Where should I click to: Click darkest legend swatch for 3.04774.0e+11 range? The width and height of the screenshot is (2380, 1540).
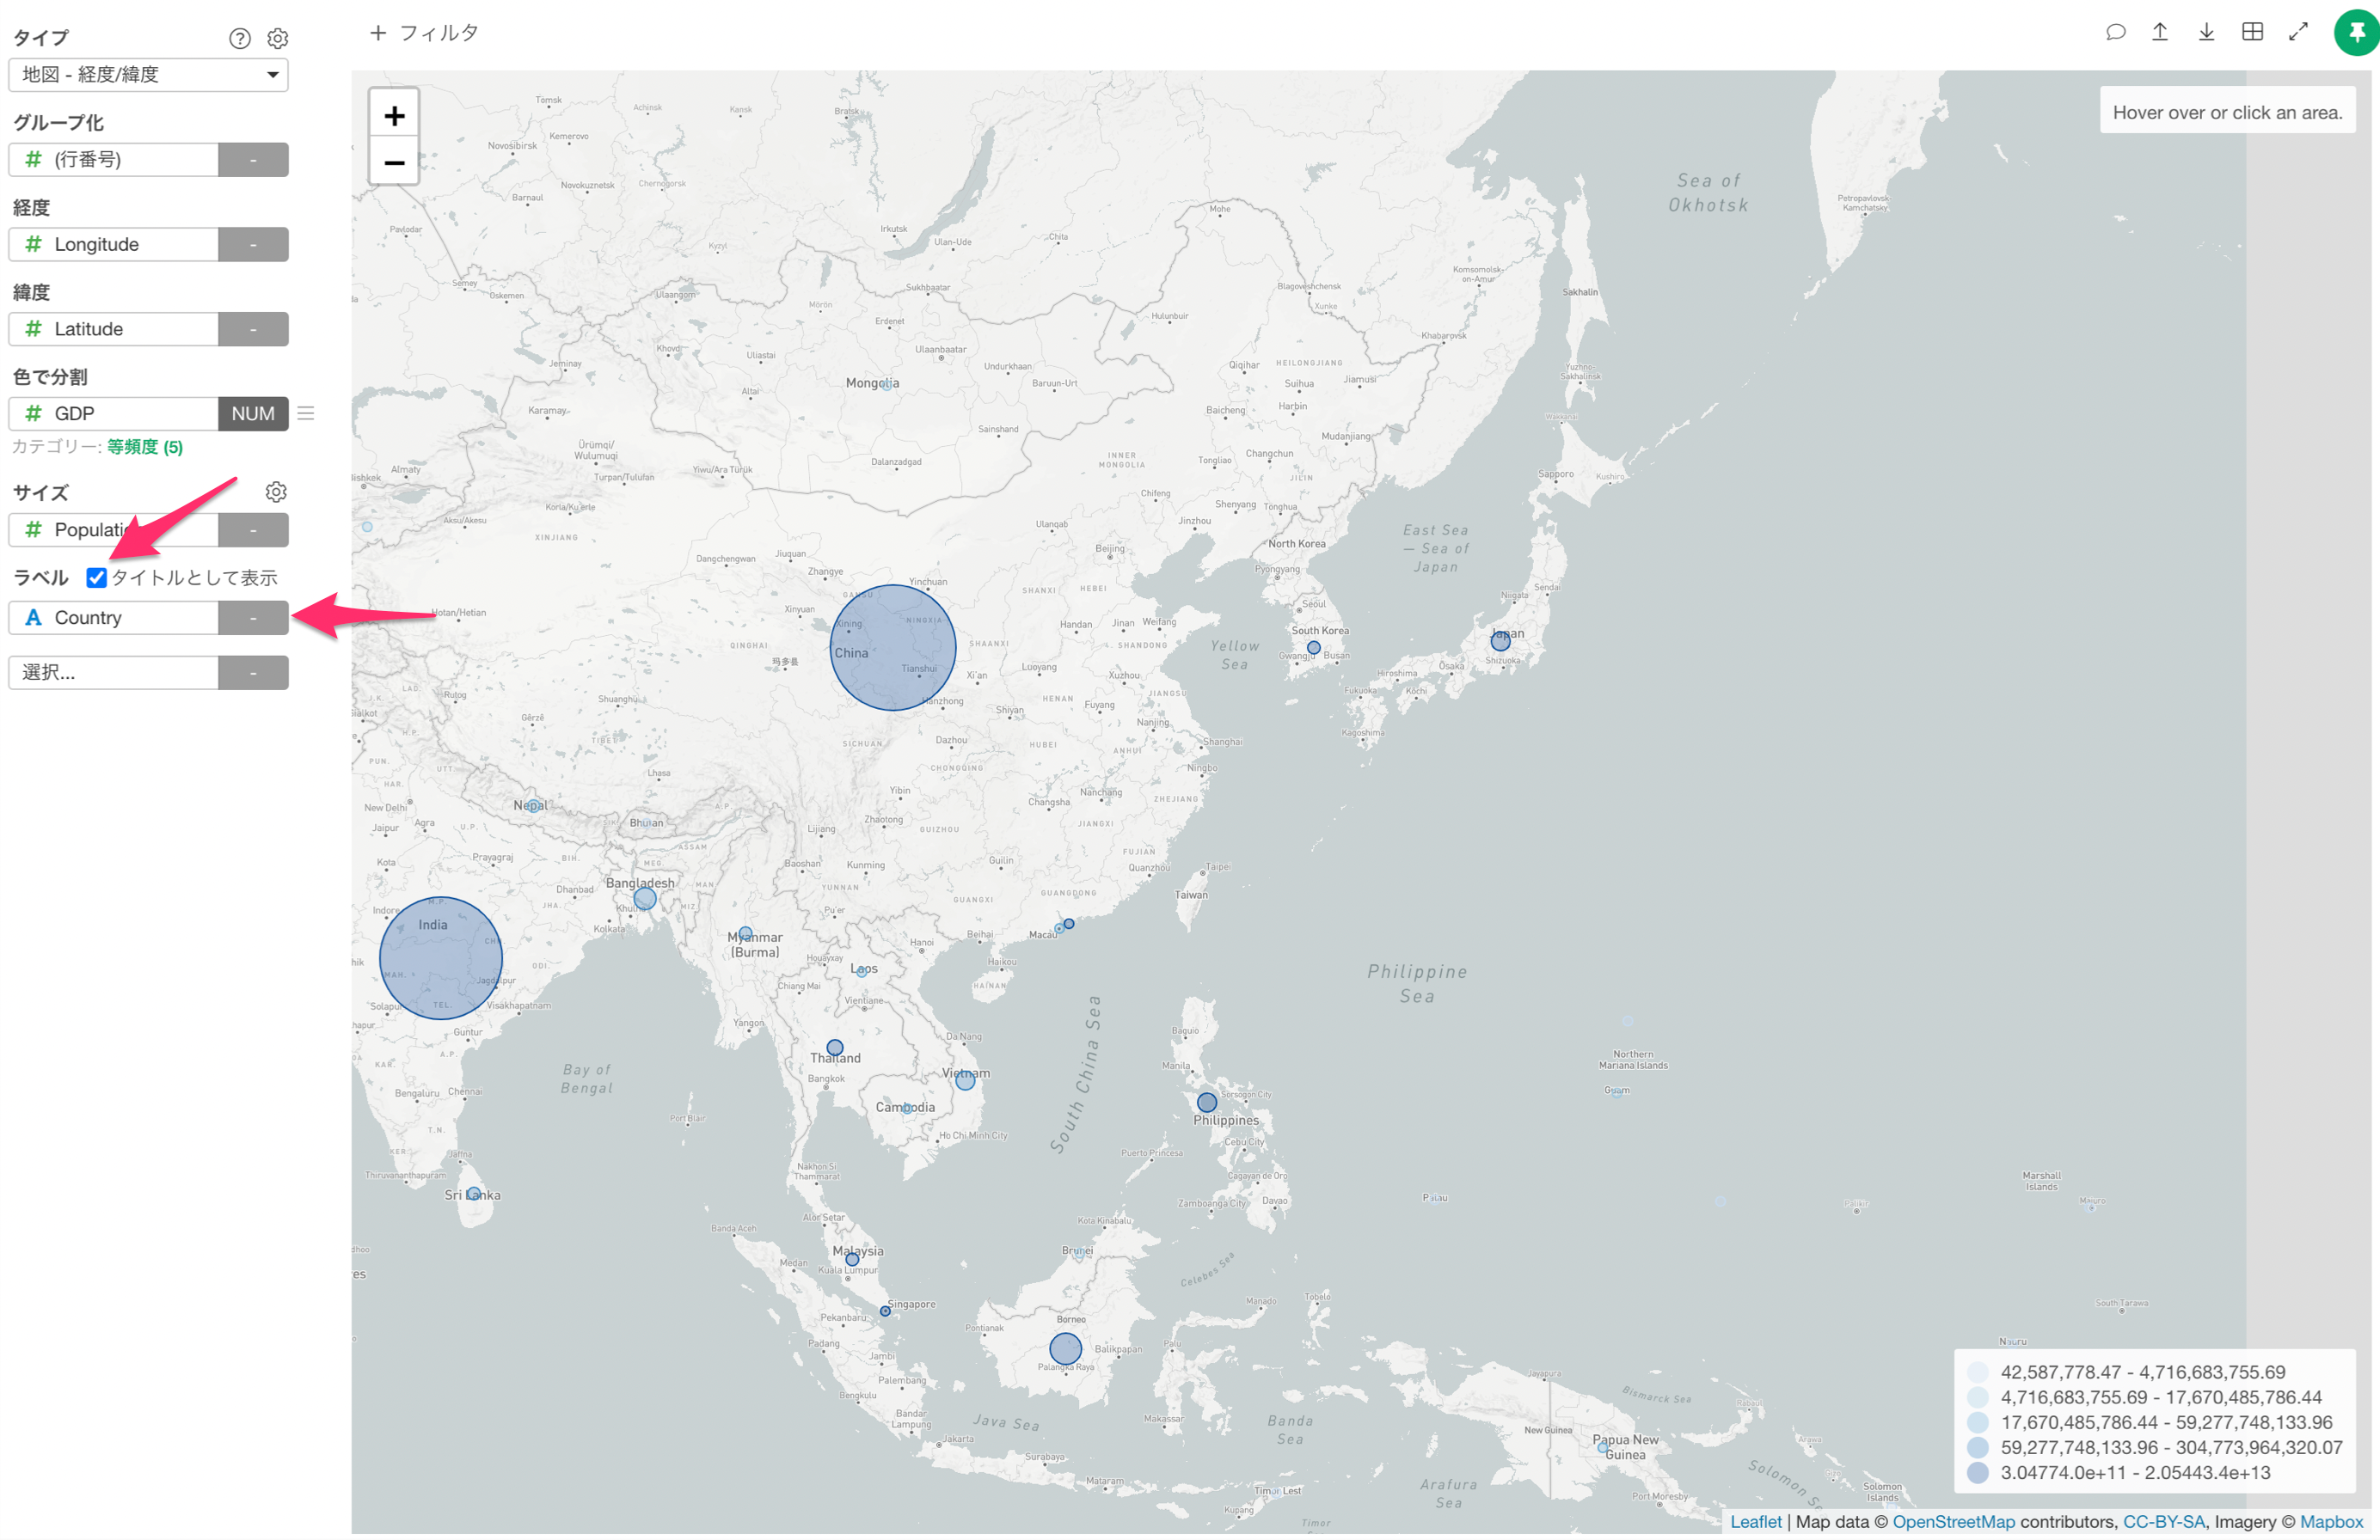click(1977, 1472)
